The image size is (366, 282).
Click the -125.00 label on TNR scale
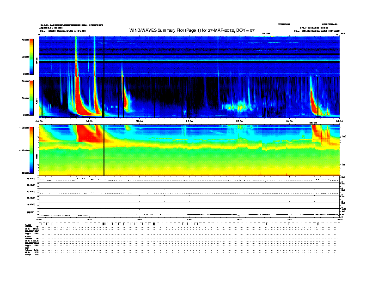click(24, 128)
